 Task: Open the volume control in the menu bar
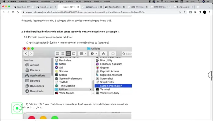[x=167, y=2]
